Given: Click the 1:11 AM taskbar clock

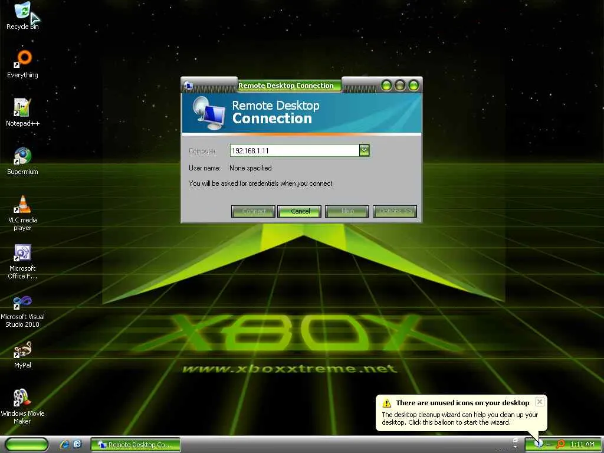Looking at the screenshot, I should [582, 444].
